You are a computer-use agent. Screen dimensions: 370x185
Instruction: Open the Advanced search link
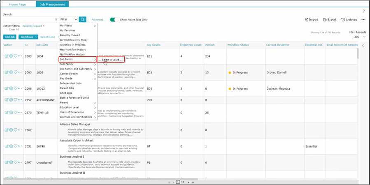point(97,19)
